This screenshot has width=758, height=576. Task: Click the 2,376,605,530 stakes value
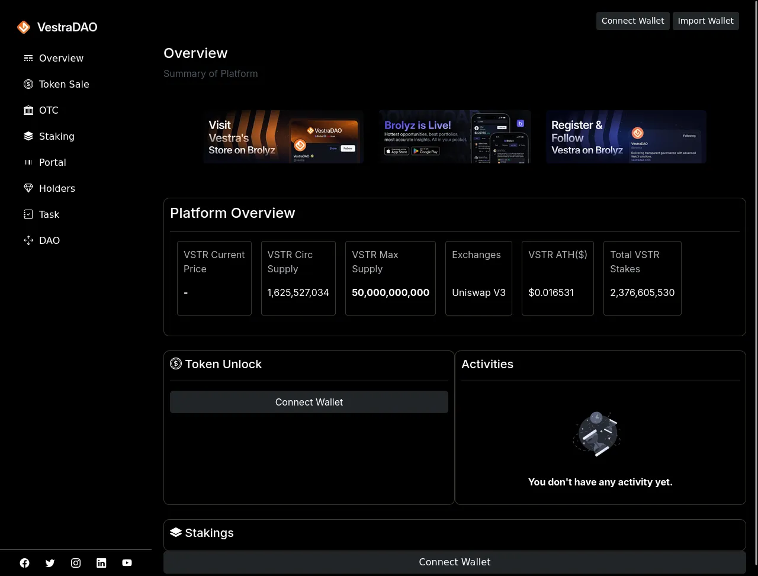click(643, 292)
